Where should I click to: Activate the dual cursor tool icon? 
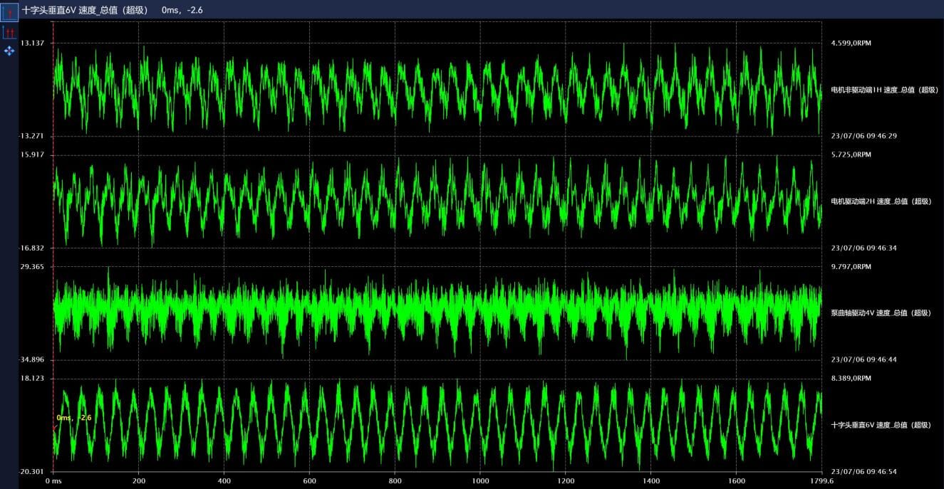pos(9,33)
